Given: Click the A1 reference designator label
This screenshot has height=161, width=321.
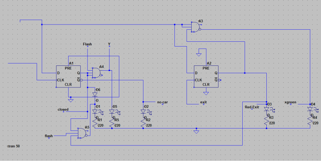Looking at the screenshot, I should [72, 63].
